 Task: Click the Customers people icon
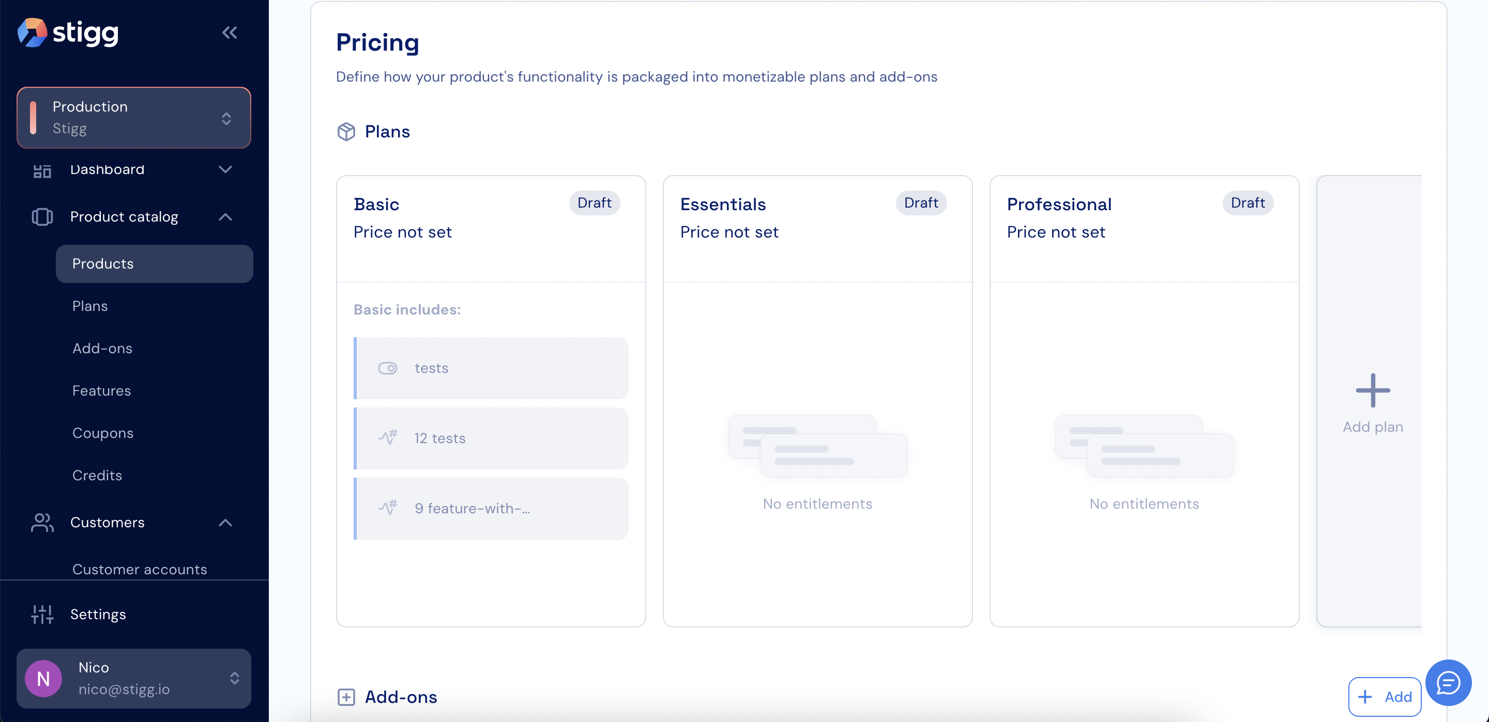pos(42,522)
